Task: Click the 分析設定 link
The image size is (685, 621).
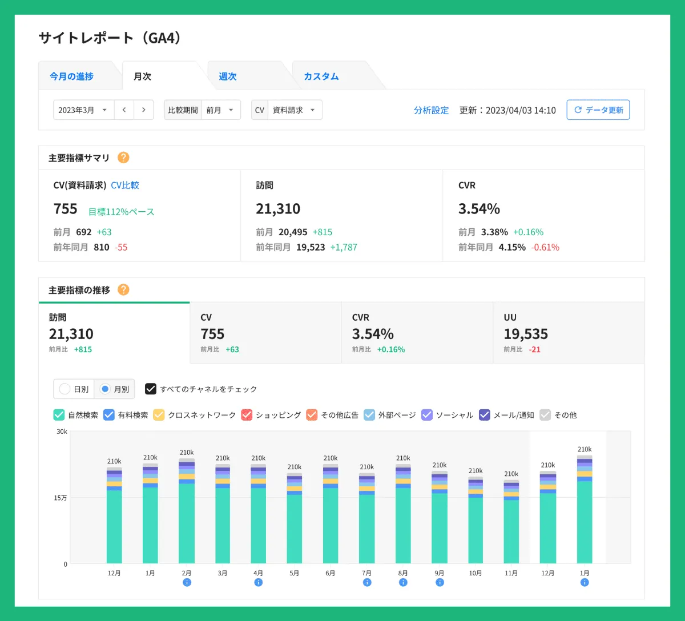Action: [432, 110]
